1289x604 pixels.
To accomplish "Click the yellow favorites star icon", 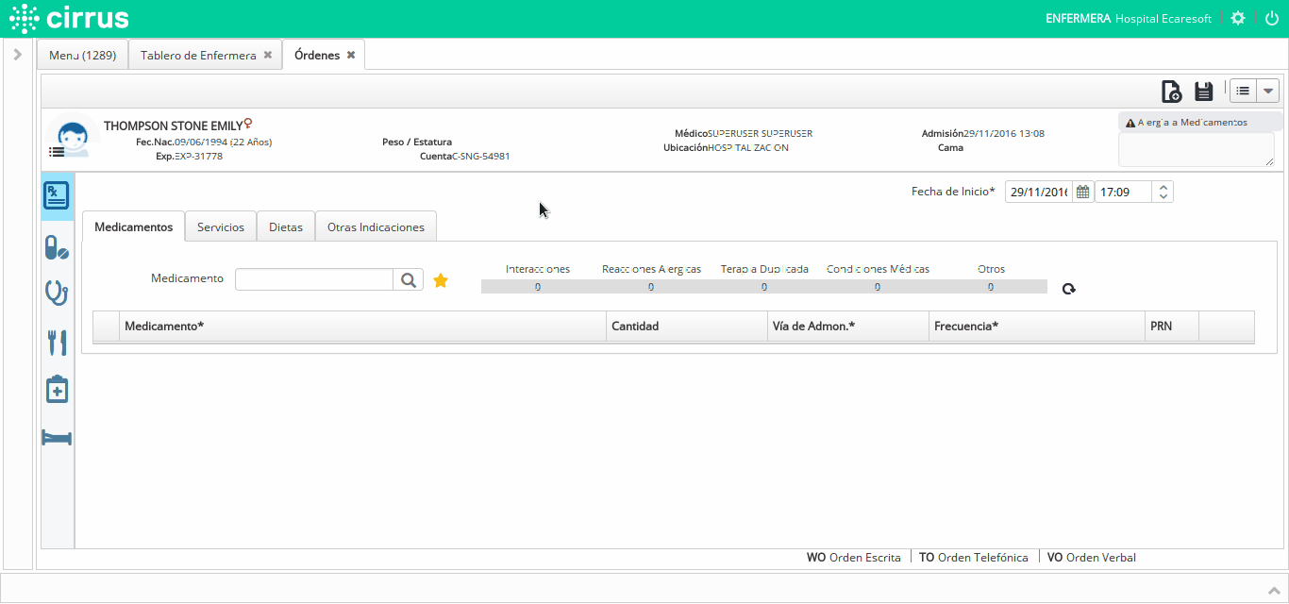I will [441, 280].
